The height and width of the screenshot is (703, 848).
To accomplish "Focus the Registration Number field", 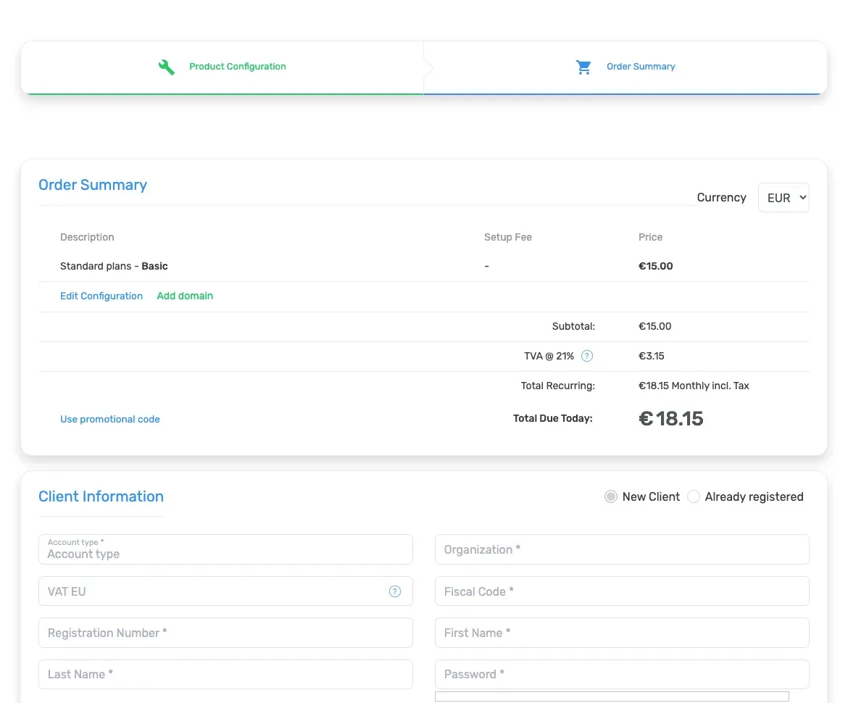I will (225, 633).
